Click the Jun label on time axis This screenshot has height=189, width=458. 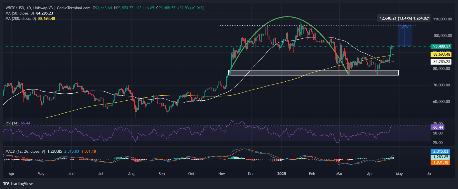tap(71, 174)
